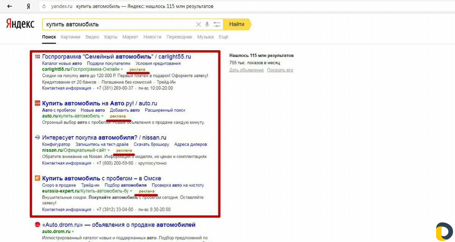Open the Подарки покупателям sitelink
This screenshot has height=242, width=455.
[109, 63]
